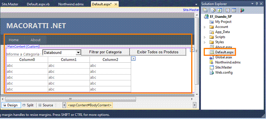266x119 pixels.
Task: Click the Northwind.edmx file icon in tree
Action: 211,62
